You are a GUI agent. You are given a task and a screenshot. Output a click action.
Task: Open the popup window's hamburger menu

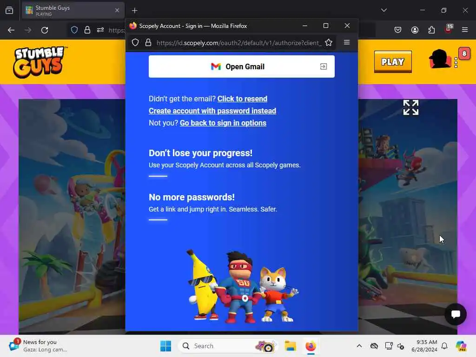click(347, 42)
